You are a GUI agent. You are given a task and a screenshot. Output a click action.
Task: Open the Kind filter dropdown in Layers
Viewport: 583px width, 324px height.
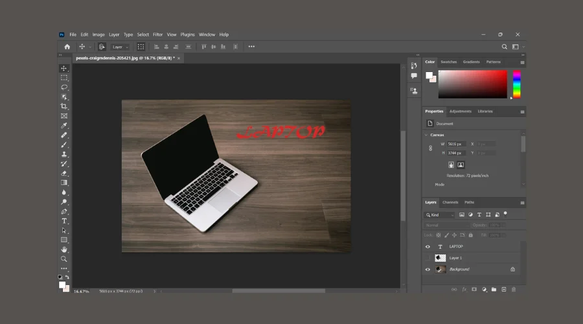tap(439, 215)
